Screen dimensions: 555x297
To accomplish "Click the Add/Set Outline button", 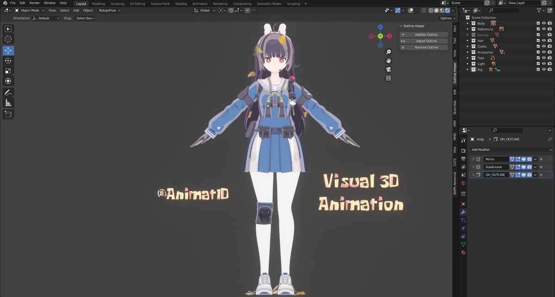I will pos(424,35).
